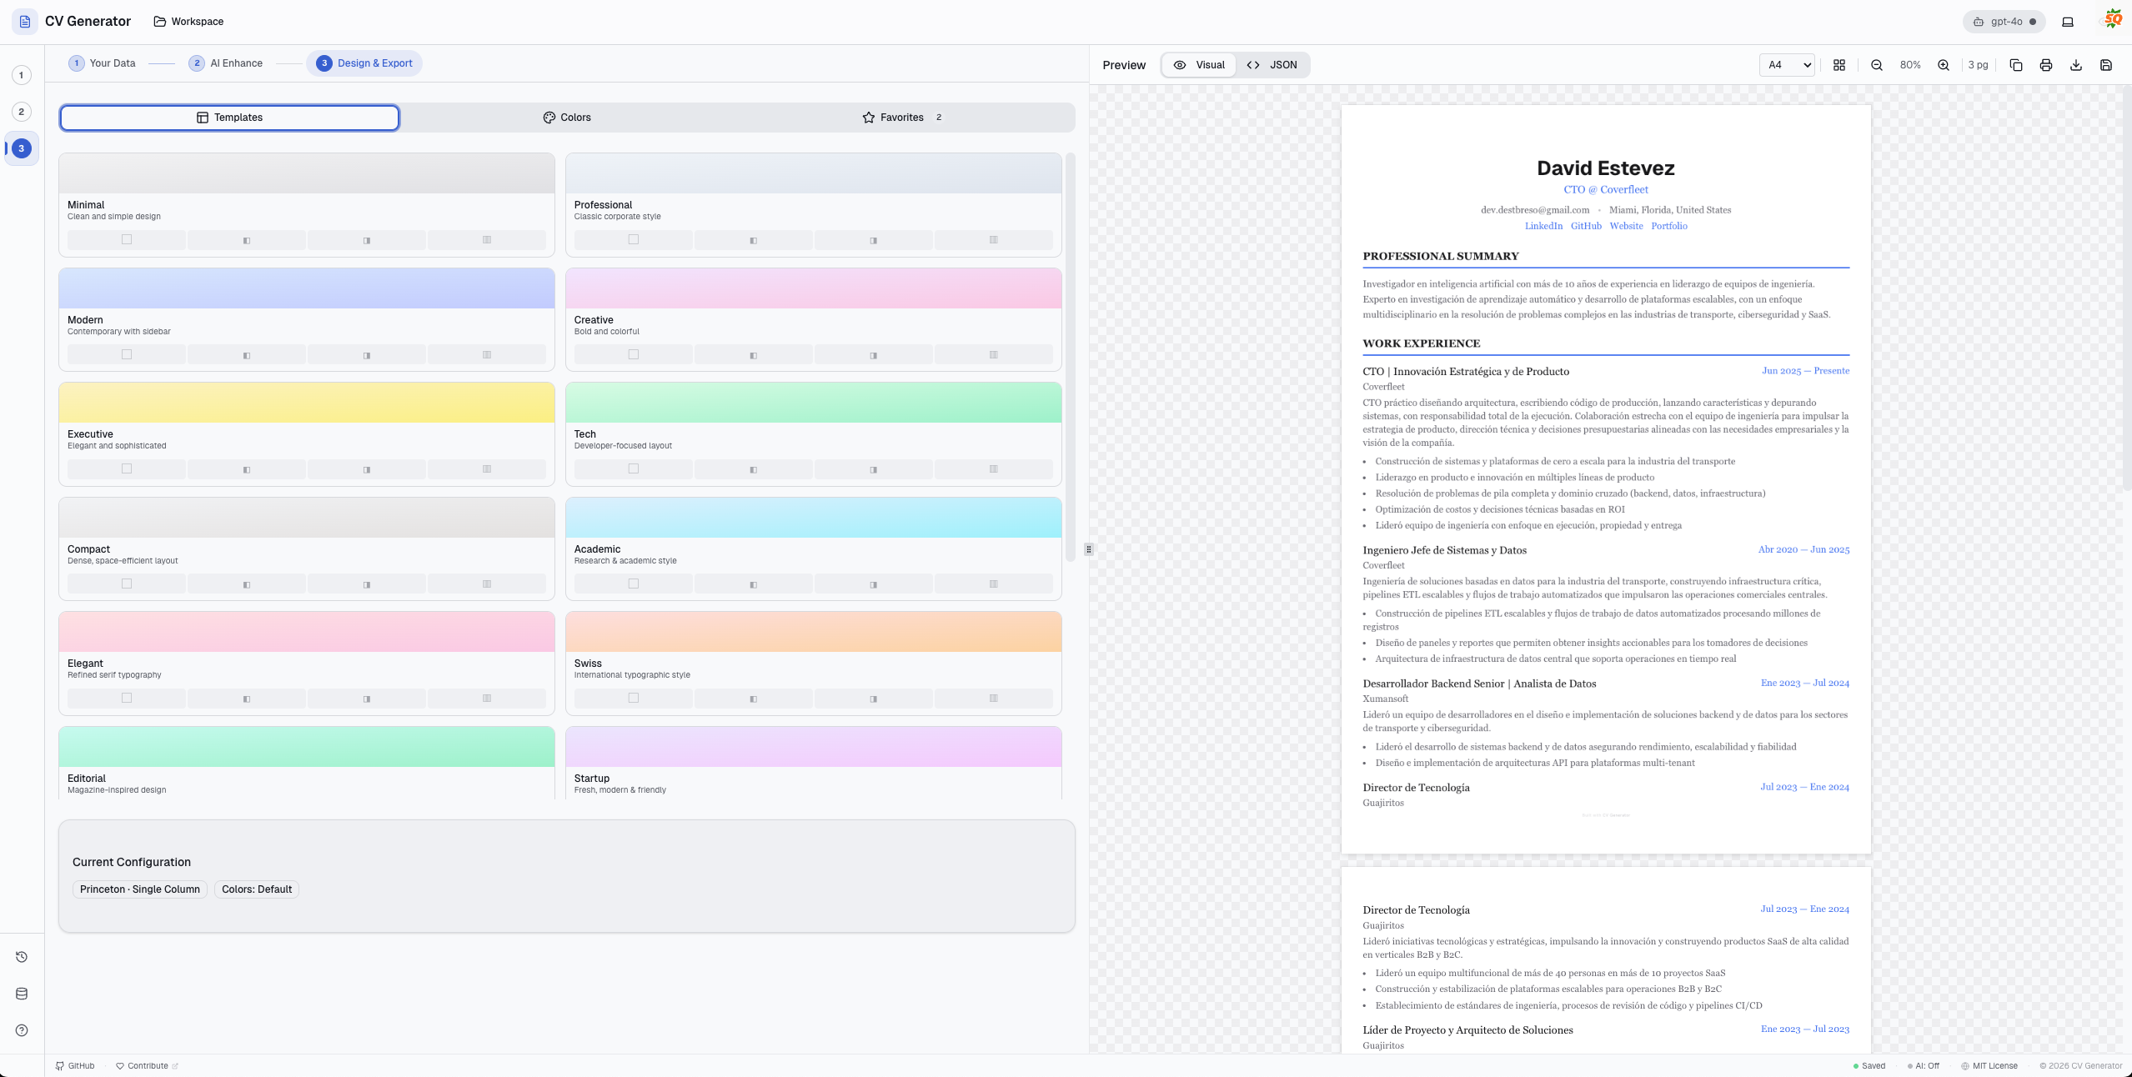This screenshot has height=1077, width=2132.
Task: Open the Favorites tab
Action: coord(900,117)
